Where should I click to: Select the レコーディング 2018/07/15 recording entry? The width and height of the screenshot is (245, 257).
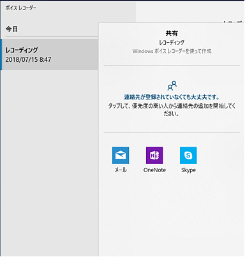click(x=50, y=54)
